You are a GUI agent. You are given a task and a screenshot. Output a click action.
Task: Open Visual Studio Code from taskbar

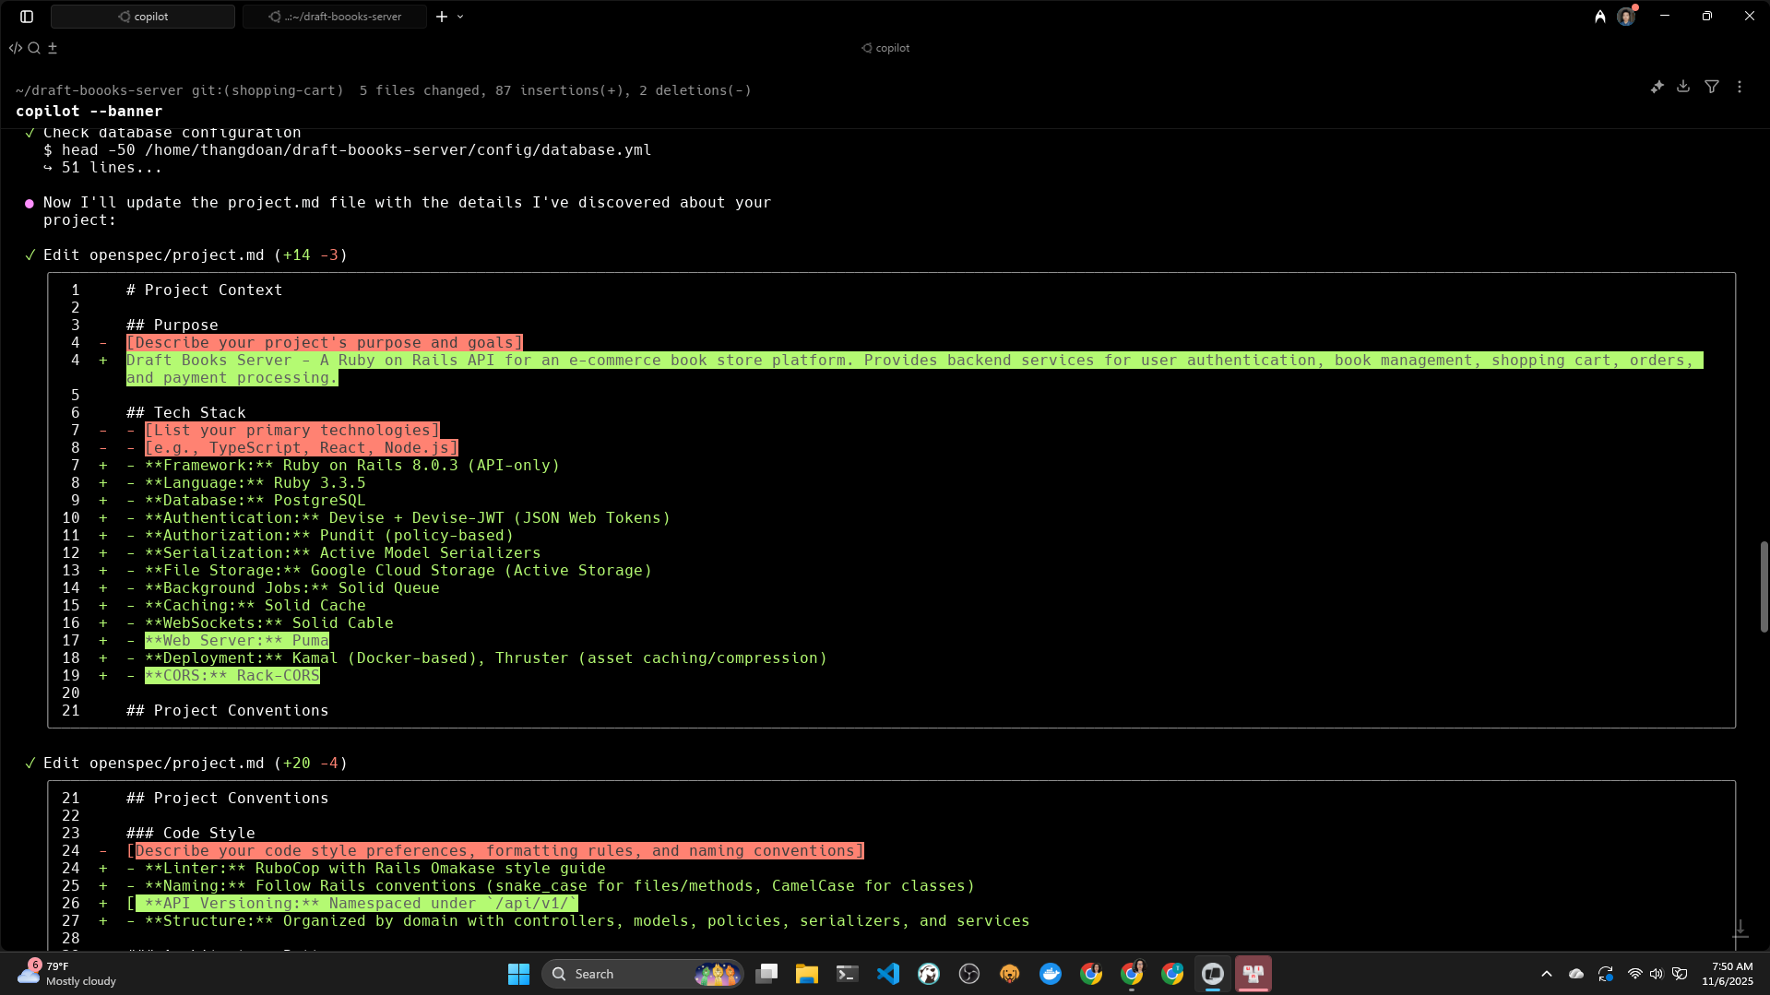pyautogui.click(x=888, y=974)
